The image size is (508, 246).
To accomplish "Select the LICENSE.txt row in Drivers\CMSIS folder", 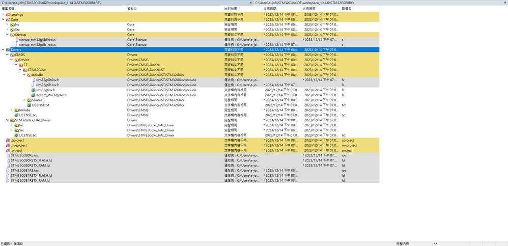I will [189, 115].
